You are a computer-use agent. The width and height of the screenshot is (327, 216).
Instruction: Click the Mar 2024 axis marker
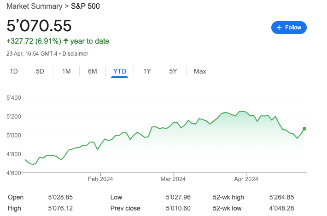[173, 179]
